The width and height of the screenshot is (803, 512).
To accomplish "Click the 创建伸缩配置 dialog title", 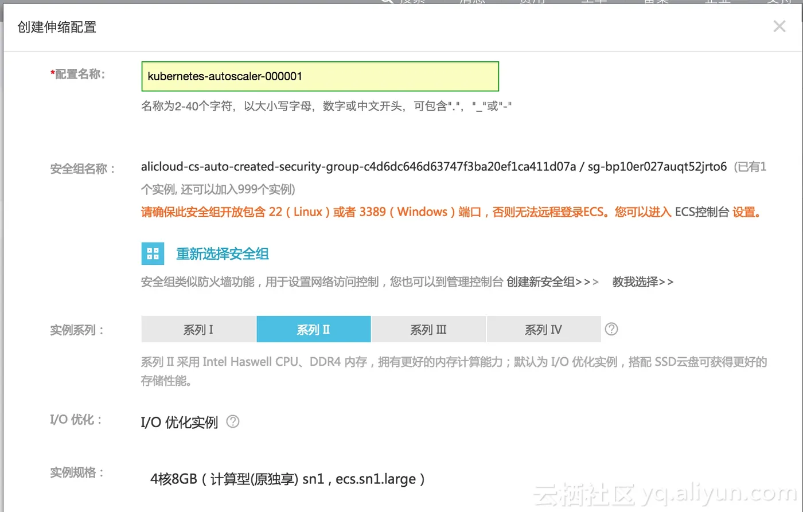I will point(57,27).
